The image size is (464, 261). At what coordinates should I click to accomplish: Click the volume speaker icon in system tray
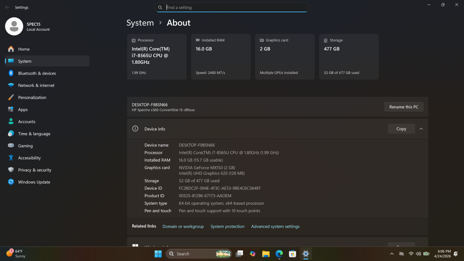click(x=418, y=254)
